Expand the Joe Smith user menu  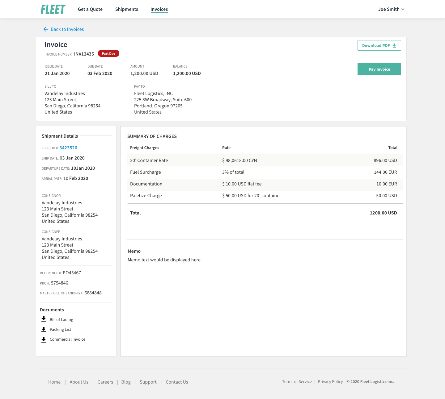pyautogui.click(x=391, y=9)
